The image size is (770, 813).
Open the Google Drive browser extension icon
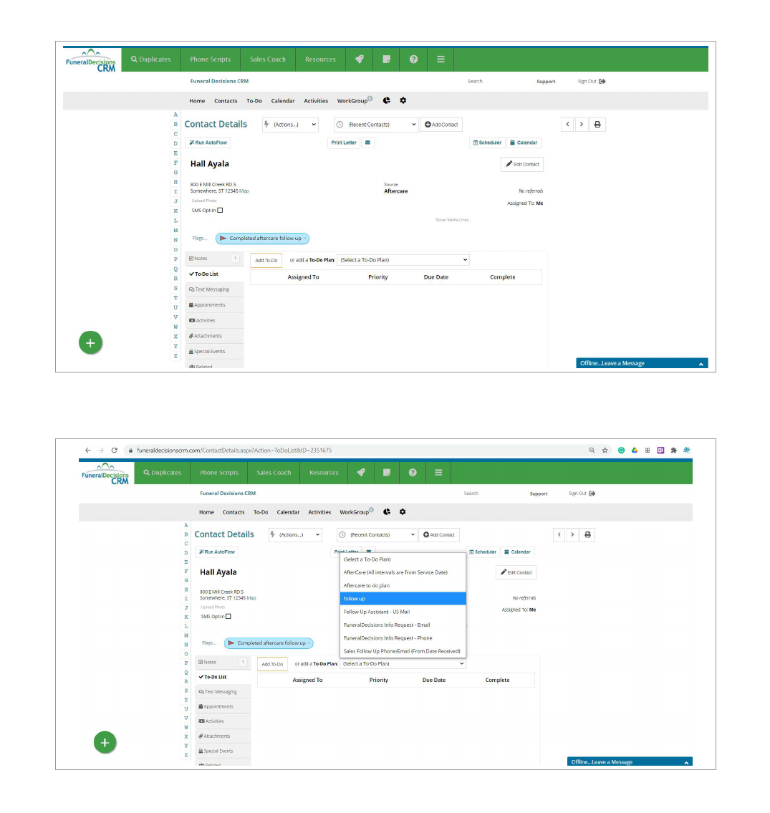tap(635, 451)
